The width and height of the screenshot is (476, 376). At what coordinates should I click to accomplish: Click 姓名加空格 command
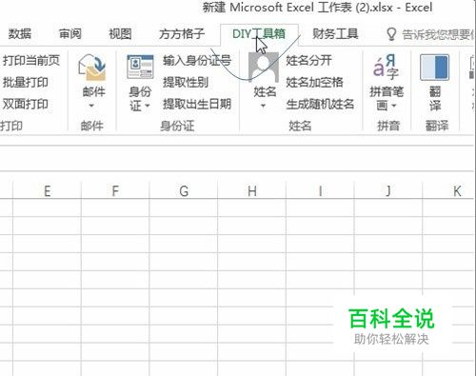pyautogui.click(x=314, y=82)
